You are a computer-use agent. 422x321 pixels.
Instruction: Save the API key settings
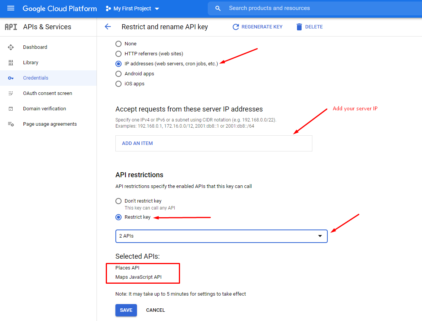click(126, 310)
